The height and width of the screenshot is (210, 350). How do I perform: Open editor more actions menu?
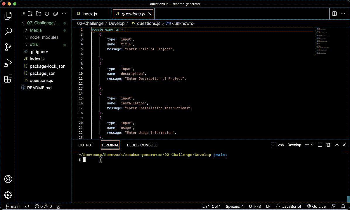coord(343,14)
